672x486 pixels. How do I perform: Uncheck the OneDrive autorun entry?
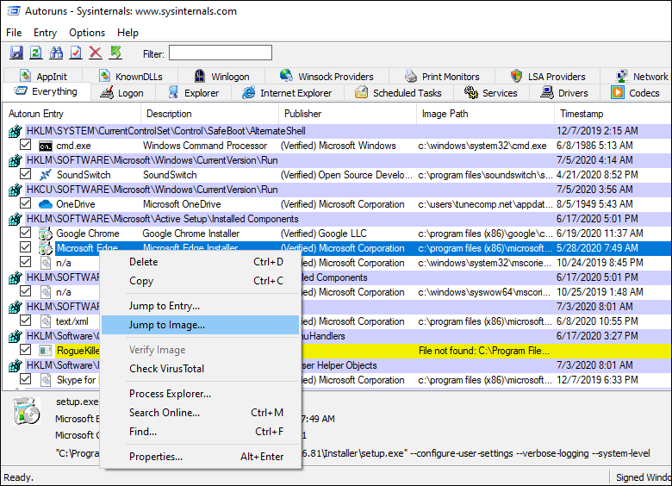point(25,203)
